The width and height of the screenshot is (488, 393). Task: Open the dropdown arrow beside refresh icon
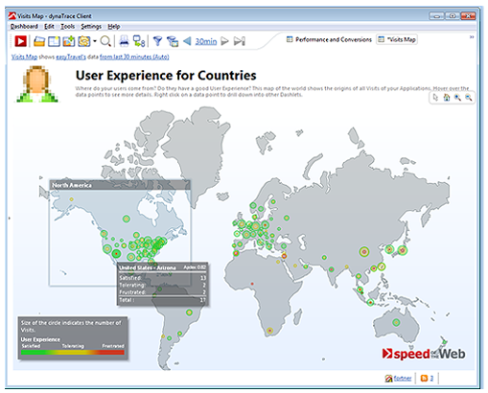coord(95,41)
